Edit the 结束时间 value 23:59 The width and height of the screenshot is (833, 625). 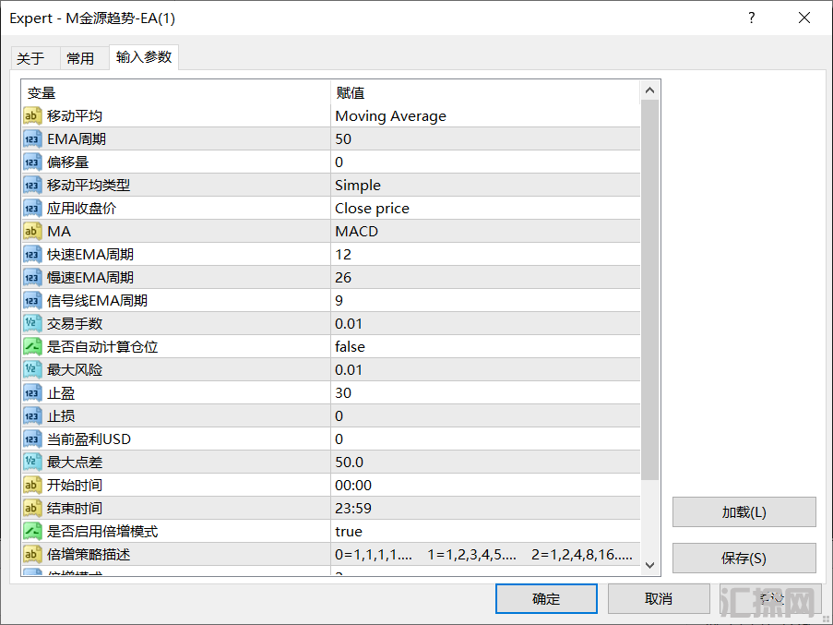pyautogui.click(x=485, y=509)
